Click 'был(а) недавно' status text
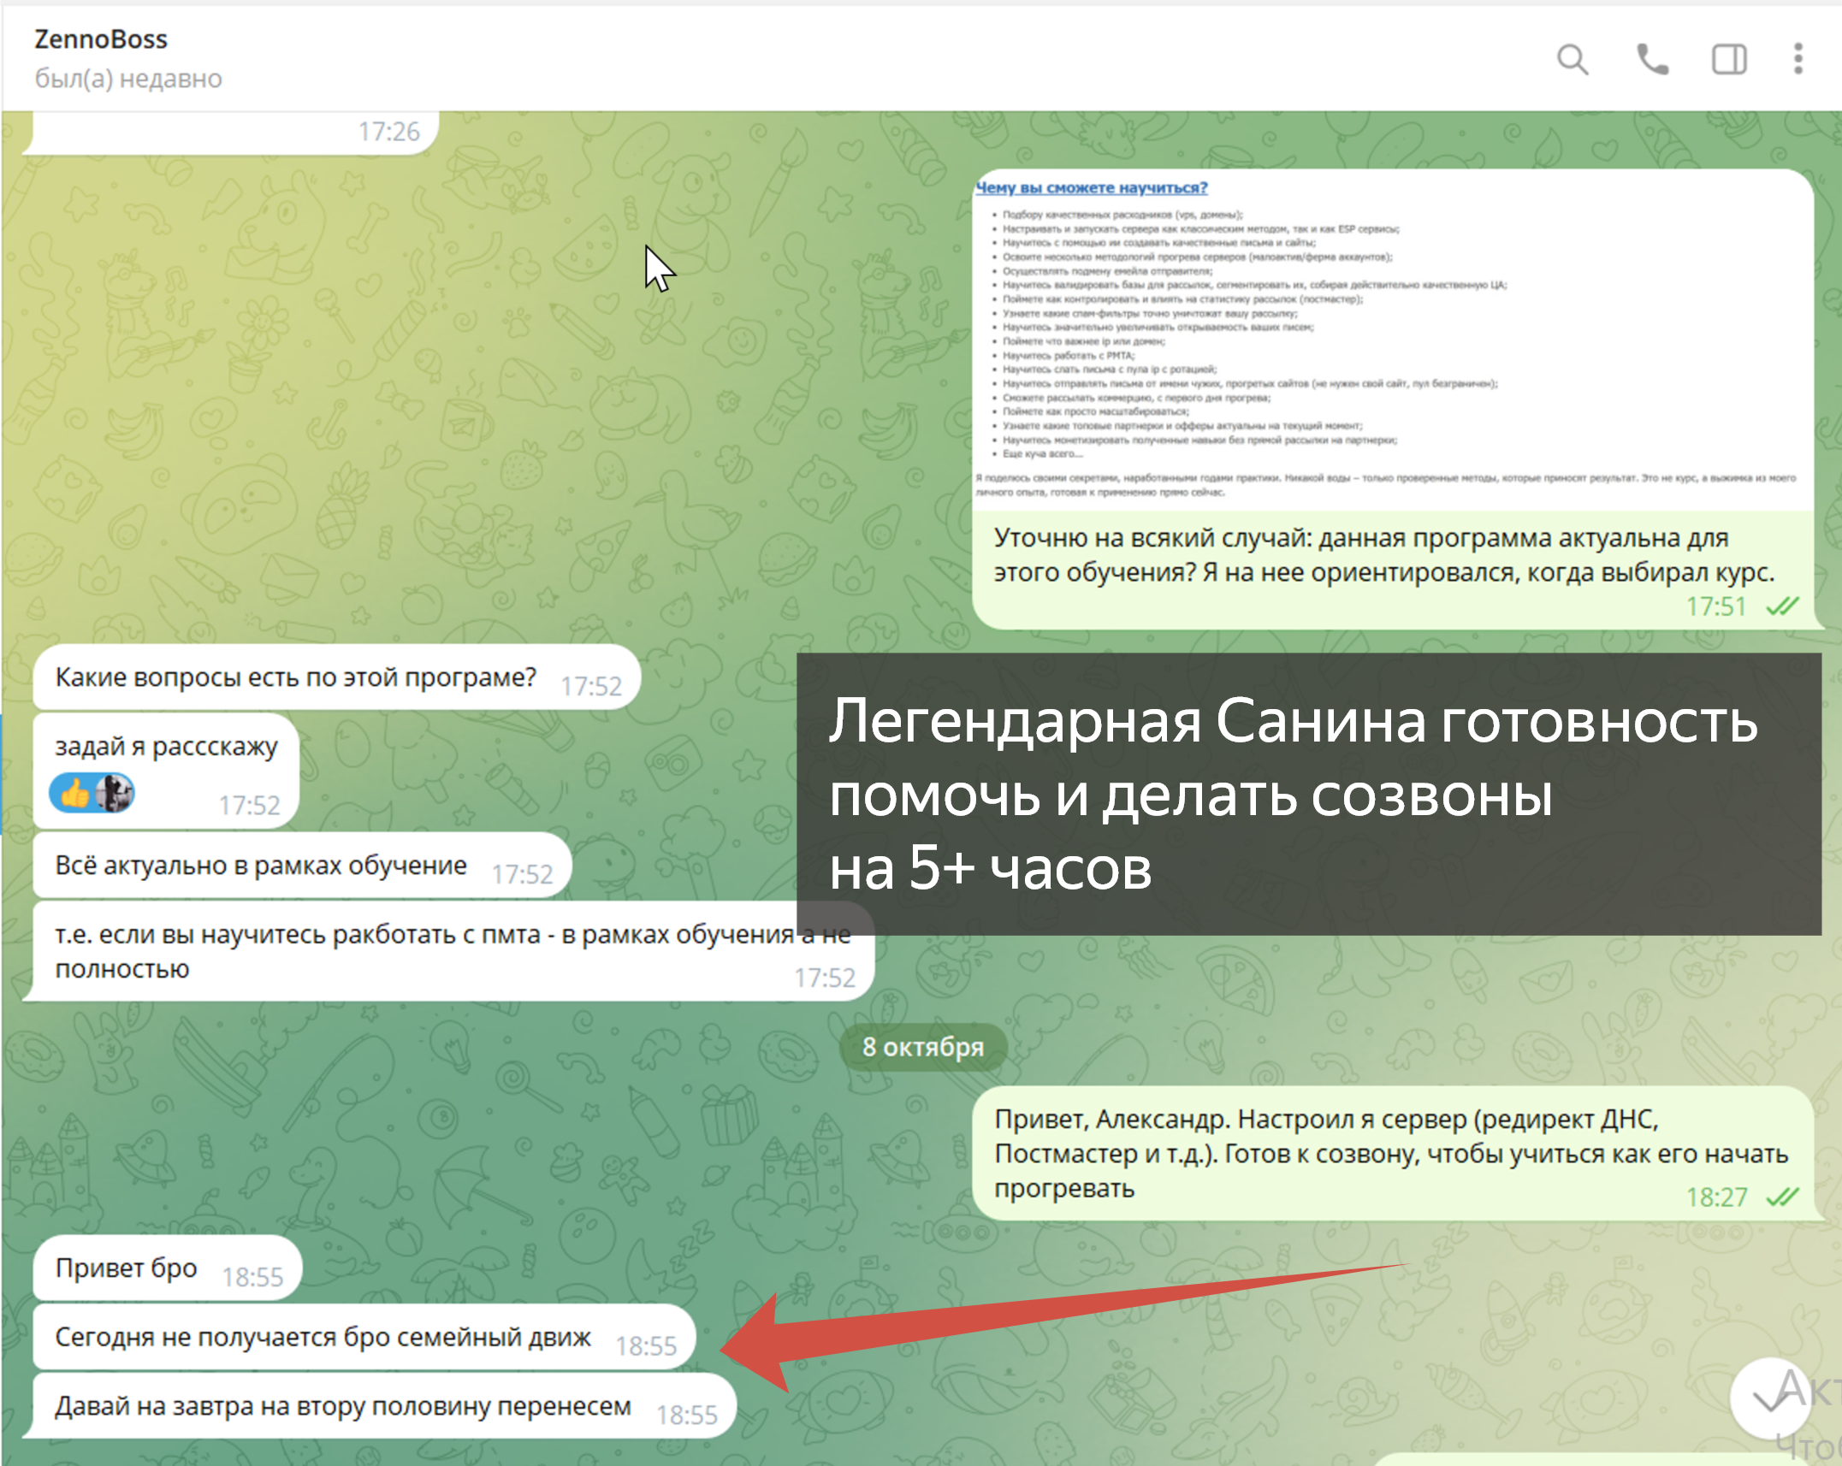The image size is (1842, 1466). click(128, 79)
